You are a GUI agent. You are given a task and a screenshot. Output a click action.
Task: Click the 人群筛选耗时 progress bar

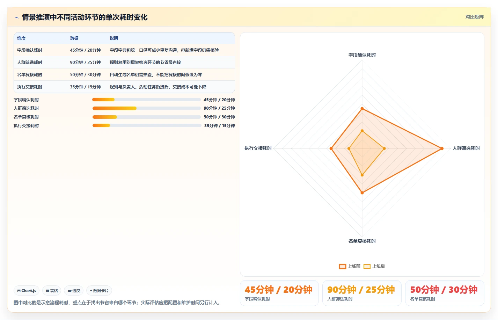pyautogui.click(x=146, y=108)
